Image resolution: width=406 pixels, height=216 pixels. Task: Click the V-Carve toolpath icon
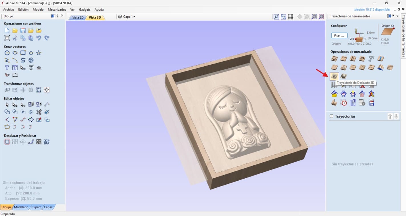click(334, 67)
